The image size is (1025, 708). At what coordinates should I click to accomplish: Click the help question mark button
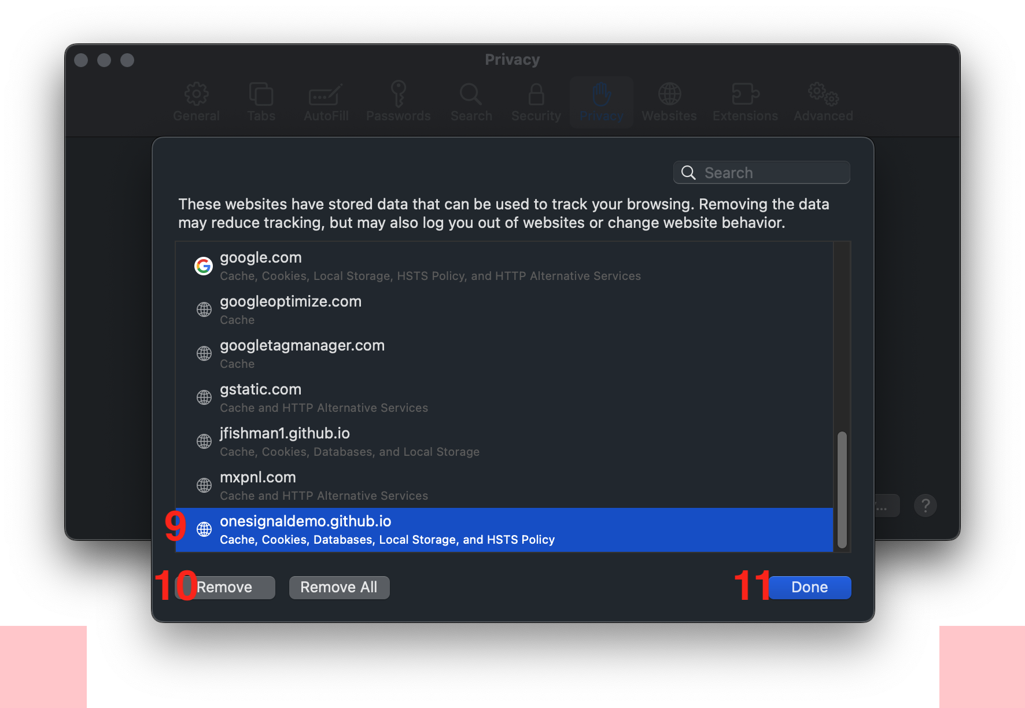tap(926, 506)
